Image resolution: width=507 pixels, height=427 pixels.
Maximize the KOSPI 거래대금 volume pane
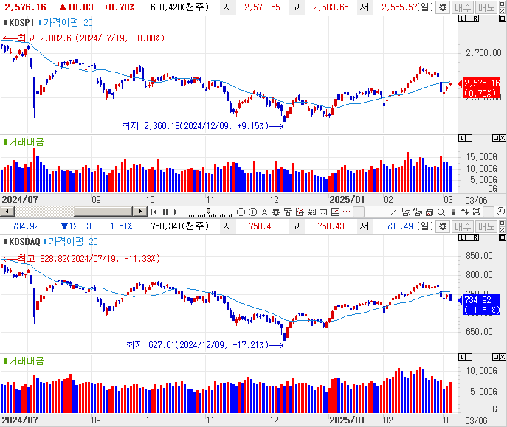click(496, 138)
